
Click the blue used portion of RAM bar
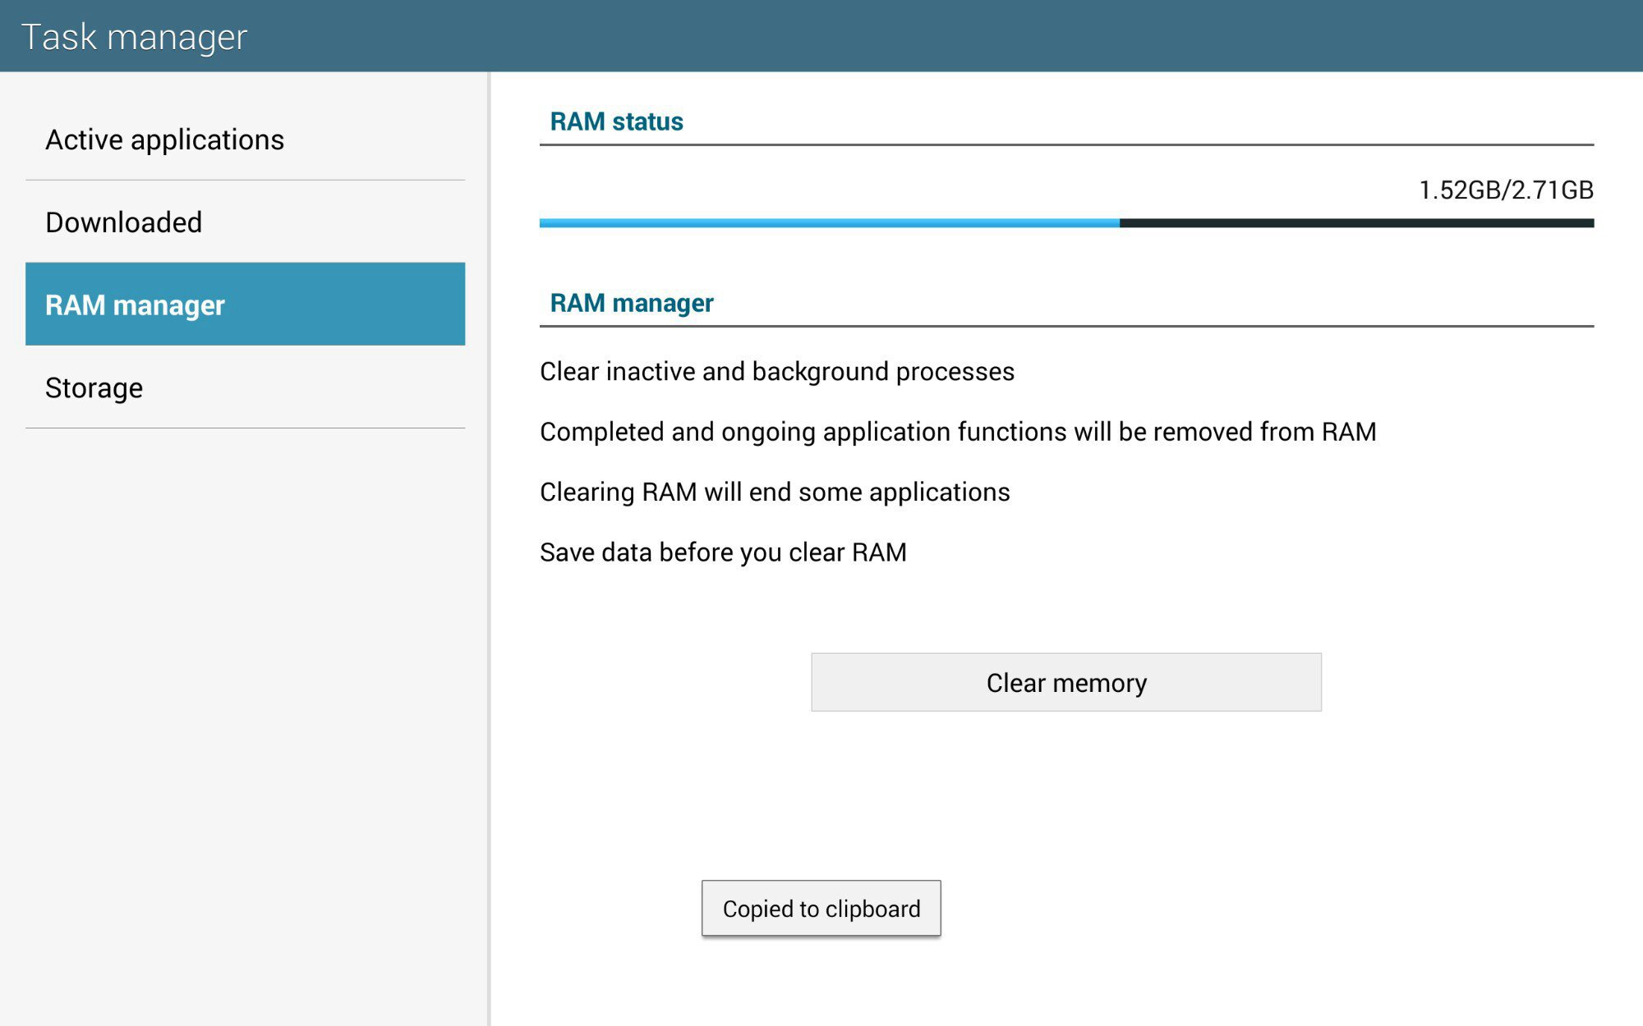point(828,223)
